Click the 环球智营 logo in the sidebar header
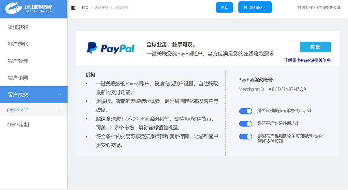The width and height of the screenshot is (348, 190). [x=29, y=8]
